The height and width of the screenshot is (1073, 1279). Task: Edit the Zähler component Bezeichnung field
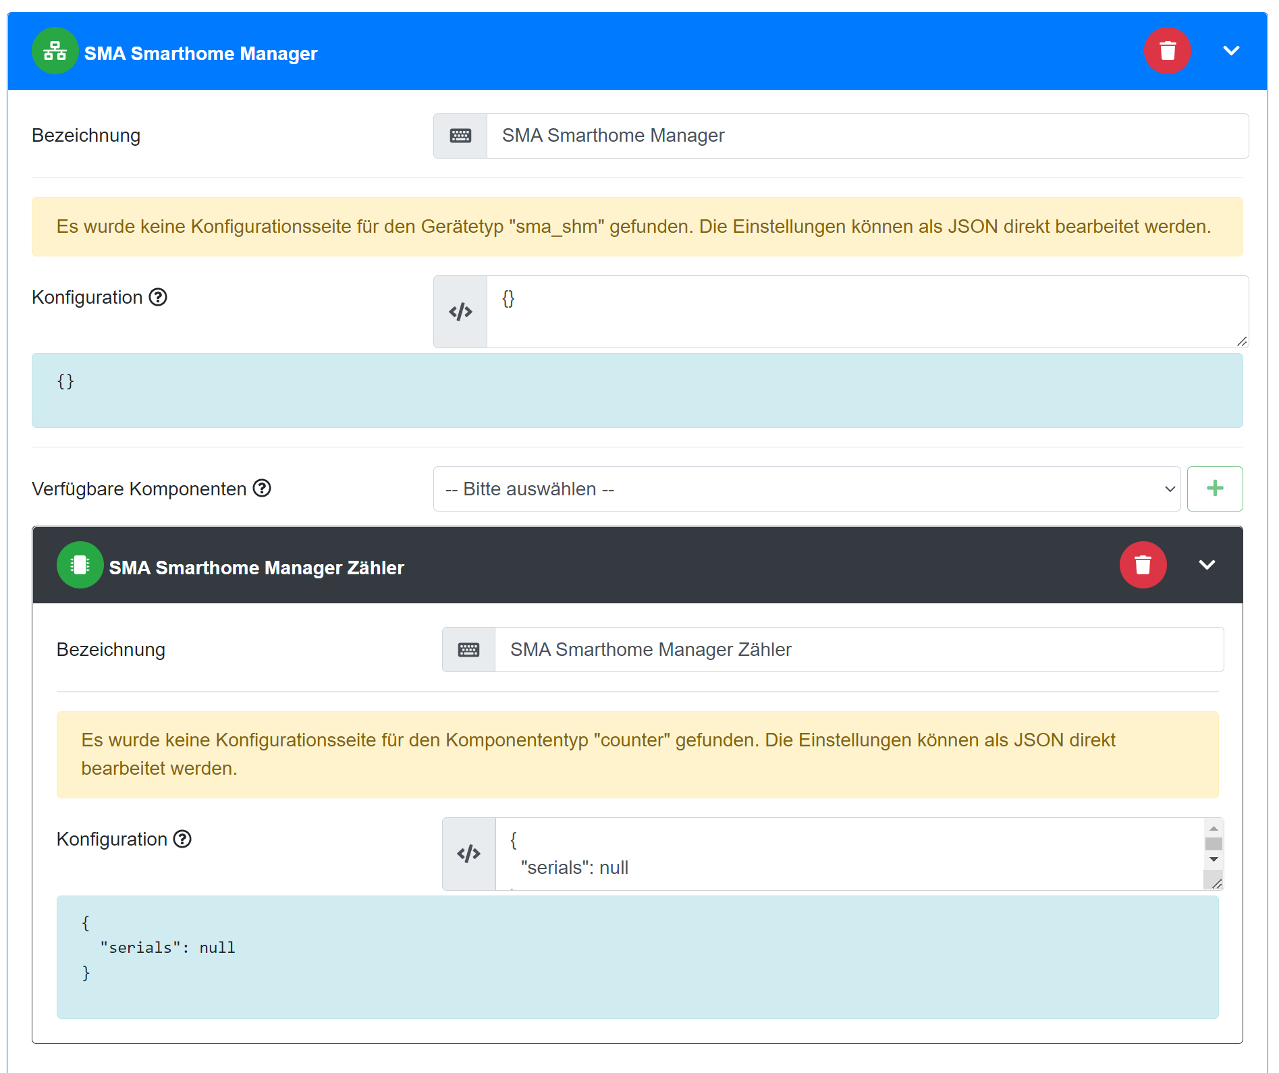pos(859,650)
